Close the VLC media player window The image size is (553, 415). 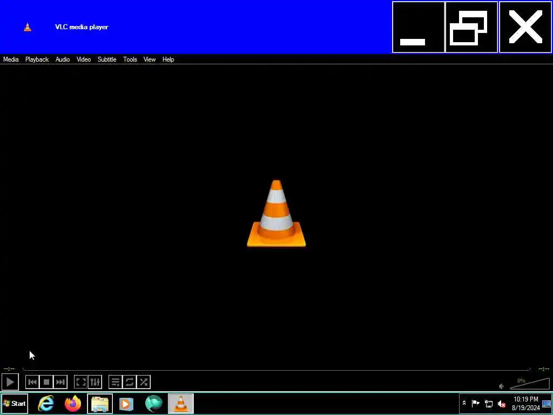click(x=525, y=27)
